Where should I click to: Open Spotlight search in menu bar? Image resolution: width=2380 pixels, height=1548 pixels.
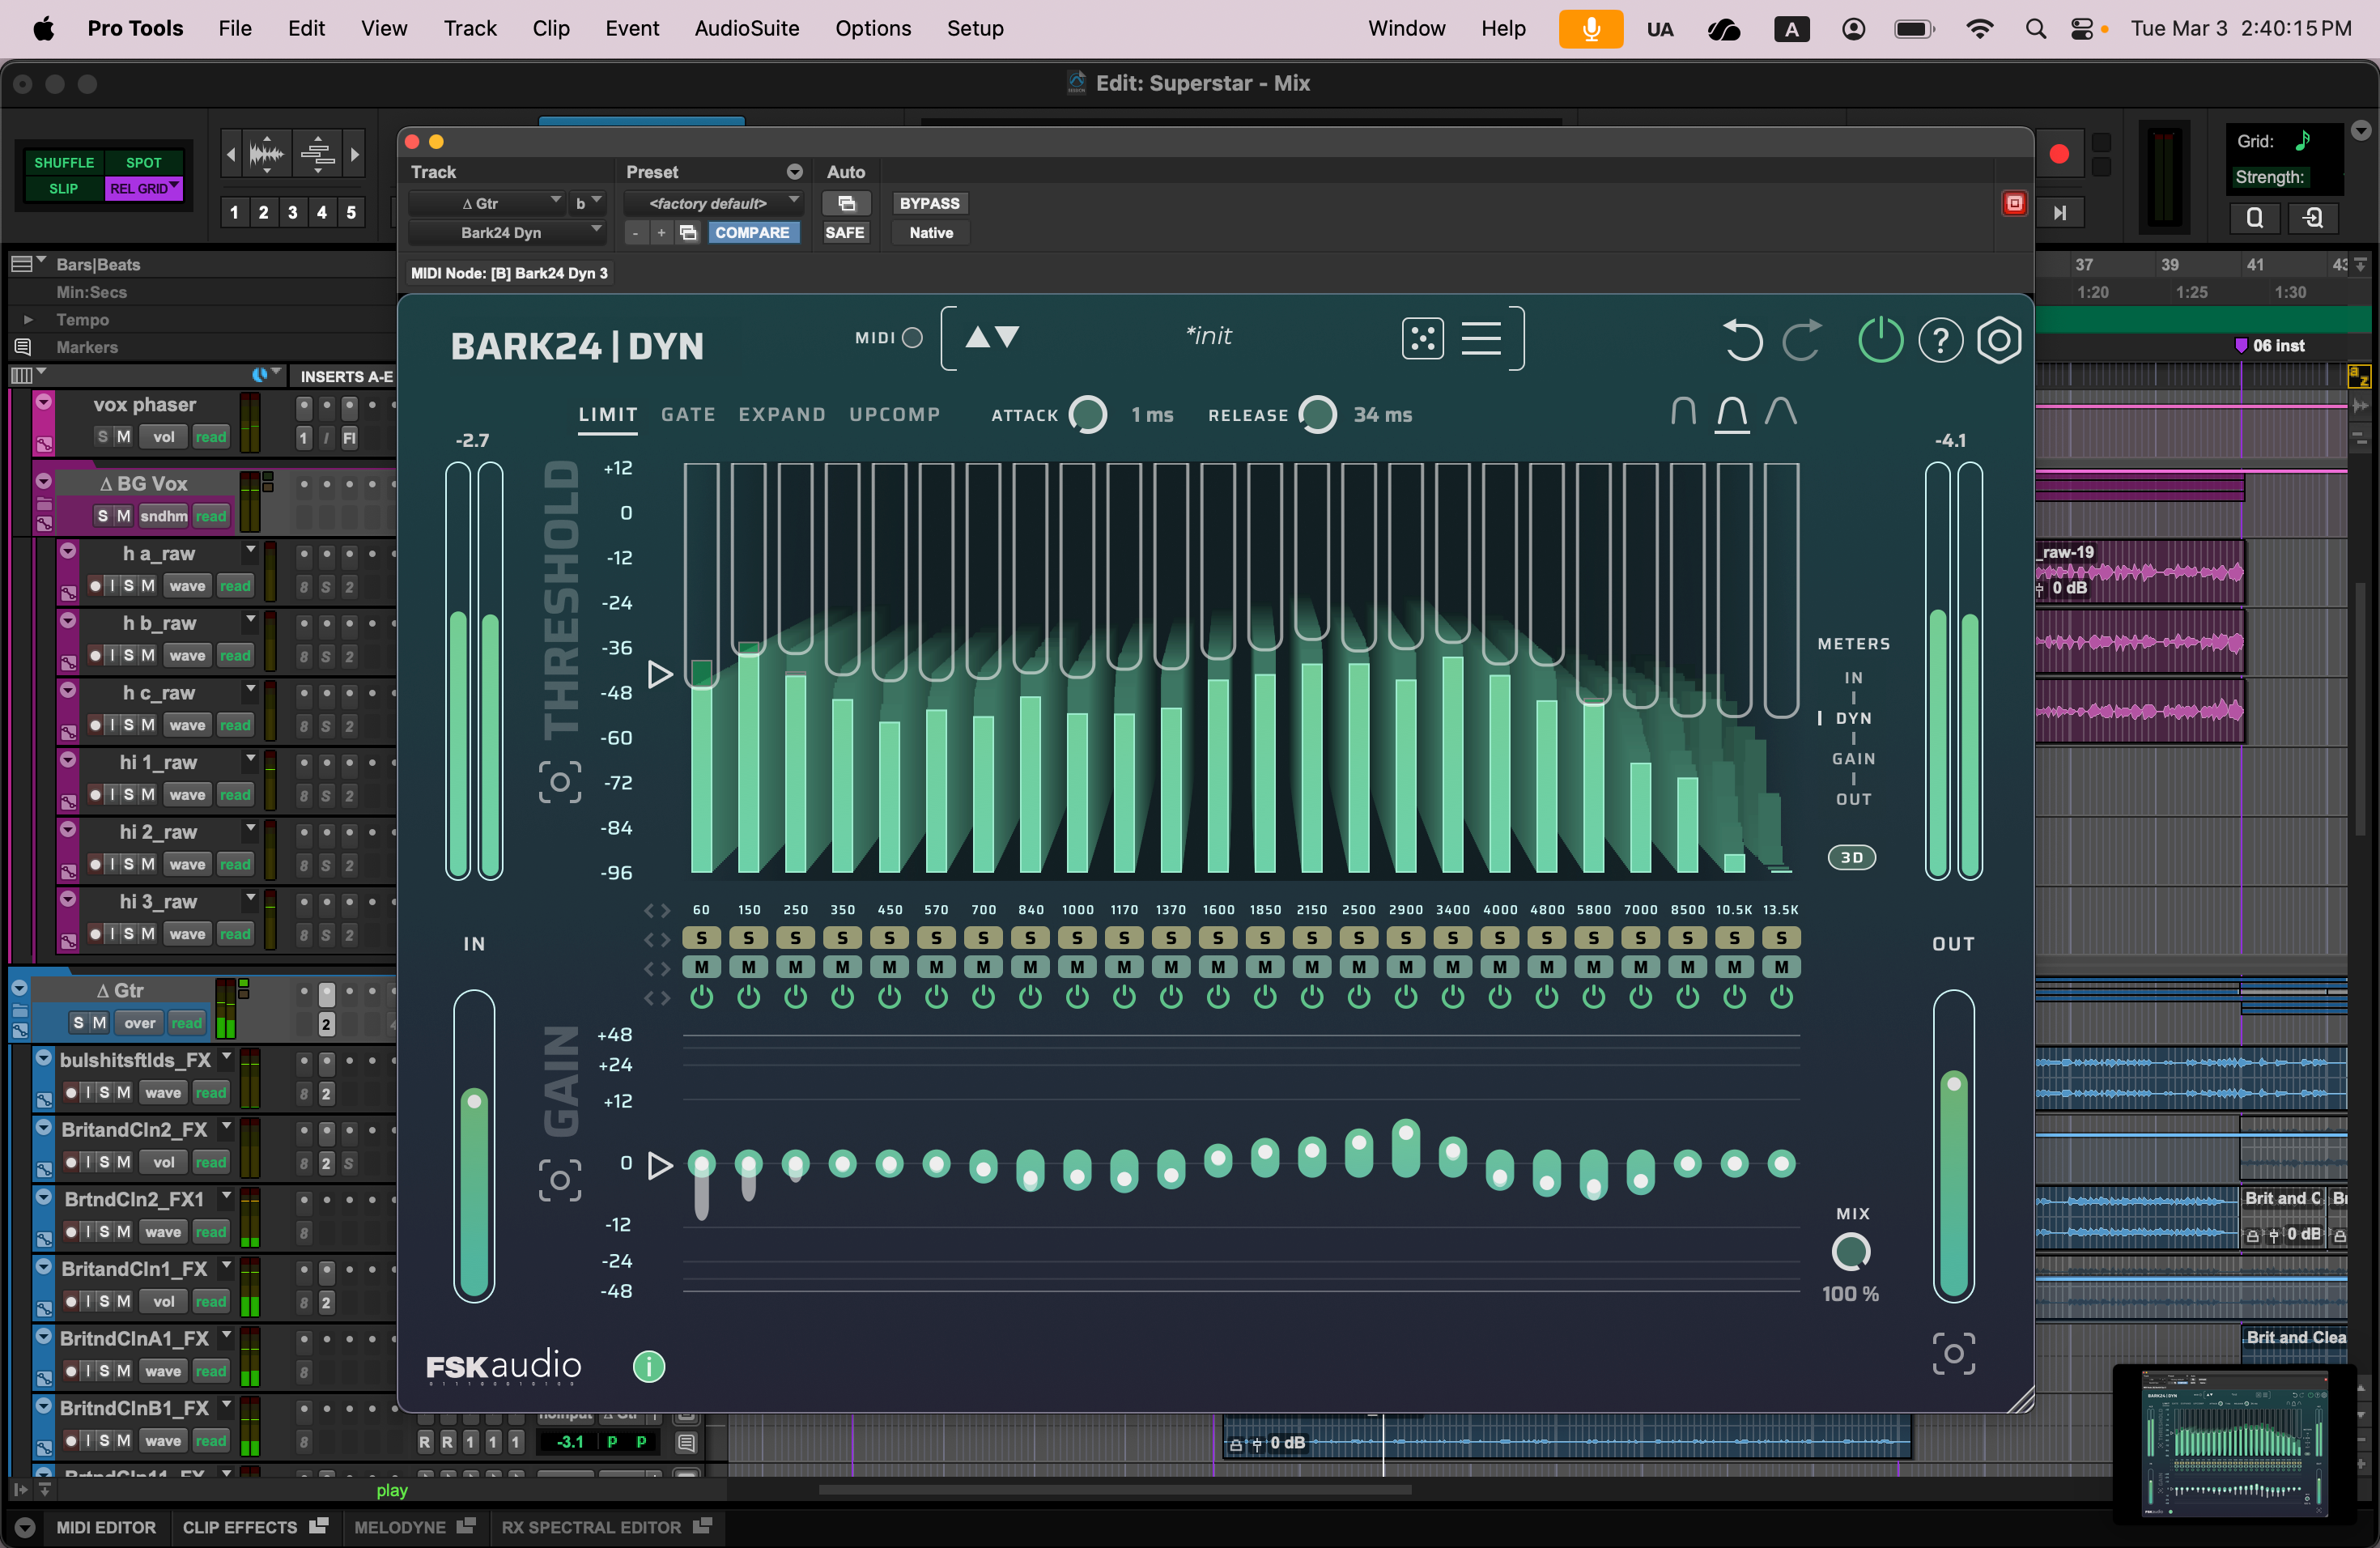tap(2035, 29)
